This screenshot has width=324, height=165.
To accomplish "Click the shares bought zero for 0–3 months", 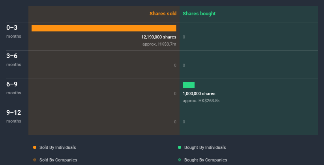I will tap(184, 37).
